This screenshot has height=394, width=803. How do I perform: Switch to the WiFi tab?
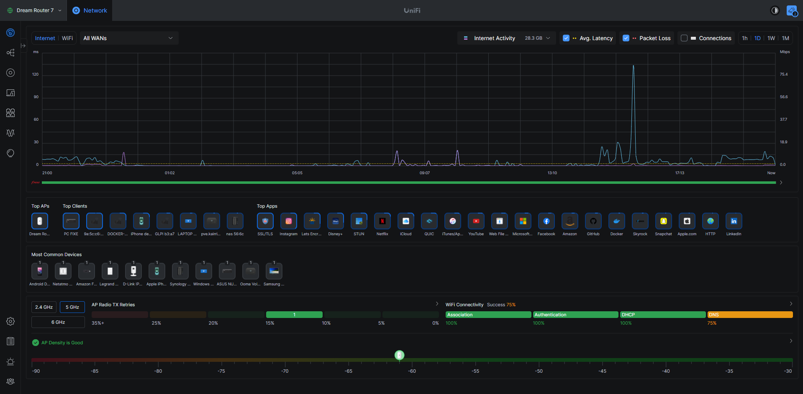[67, 38]
